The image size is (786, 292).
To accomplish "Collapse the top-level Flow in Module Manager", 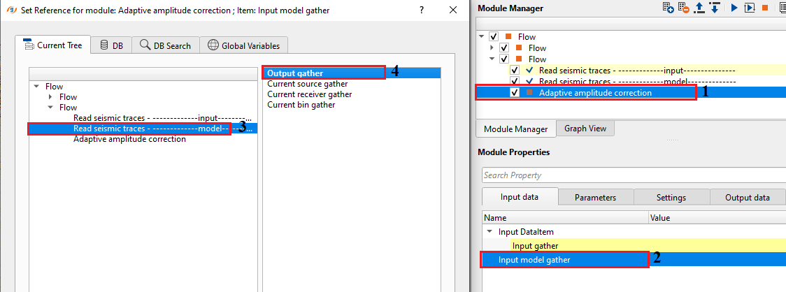I will coord(483,36).
